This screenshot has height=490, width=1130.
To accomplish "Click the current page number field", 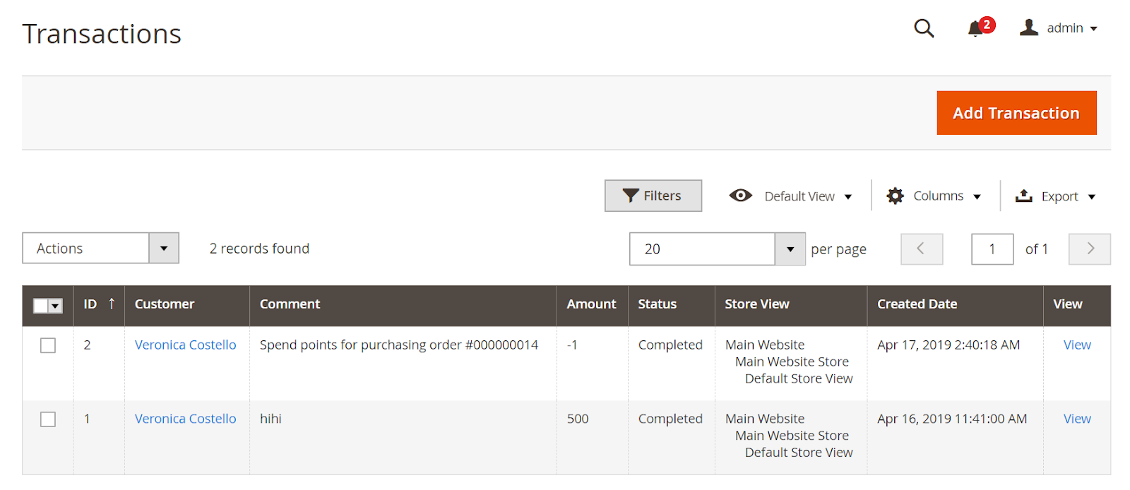I will pos(992,249).
